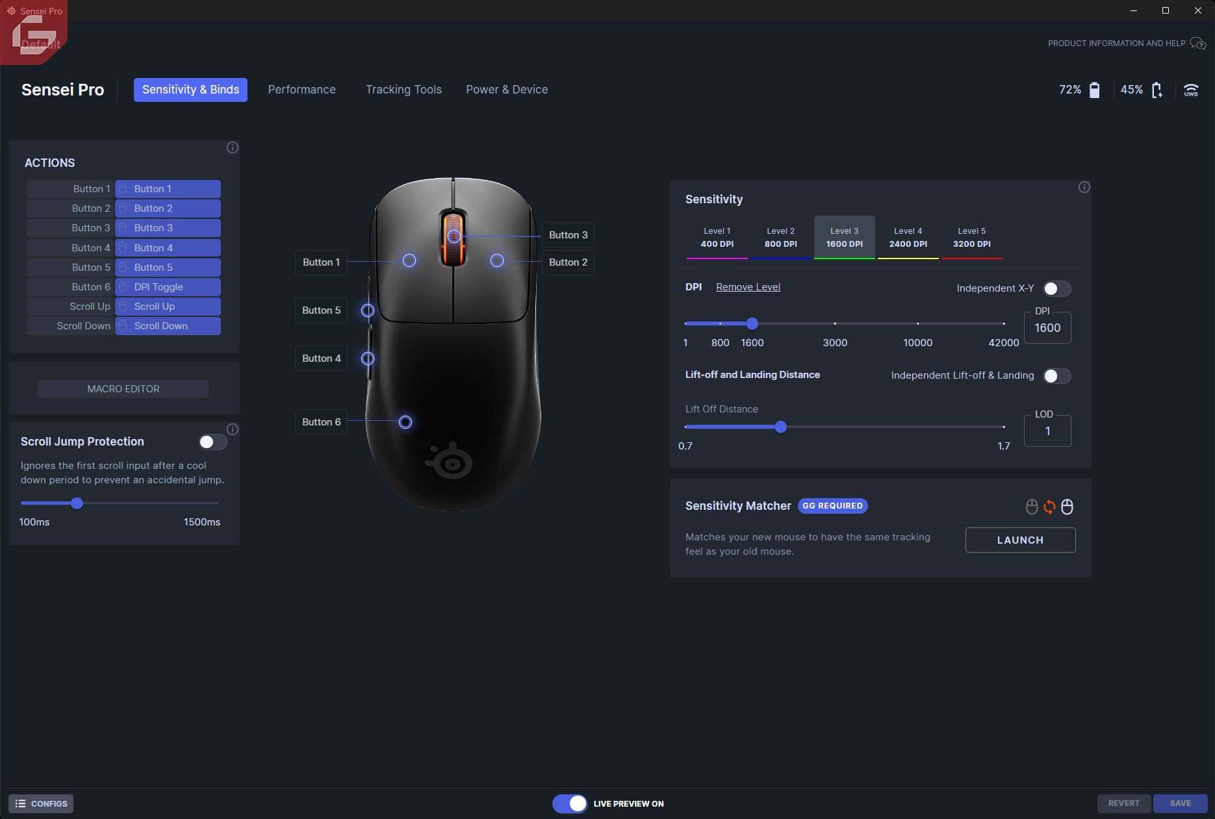Select Level 2 800 DPI tab

(781, 238)
